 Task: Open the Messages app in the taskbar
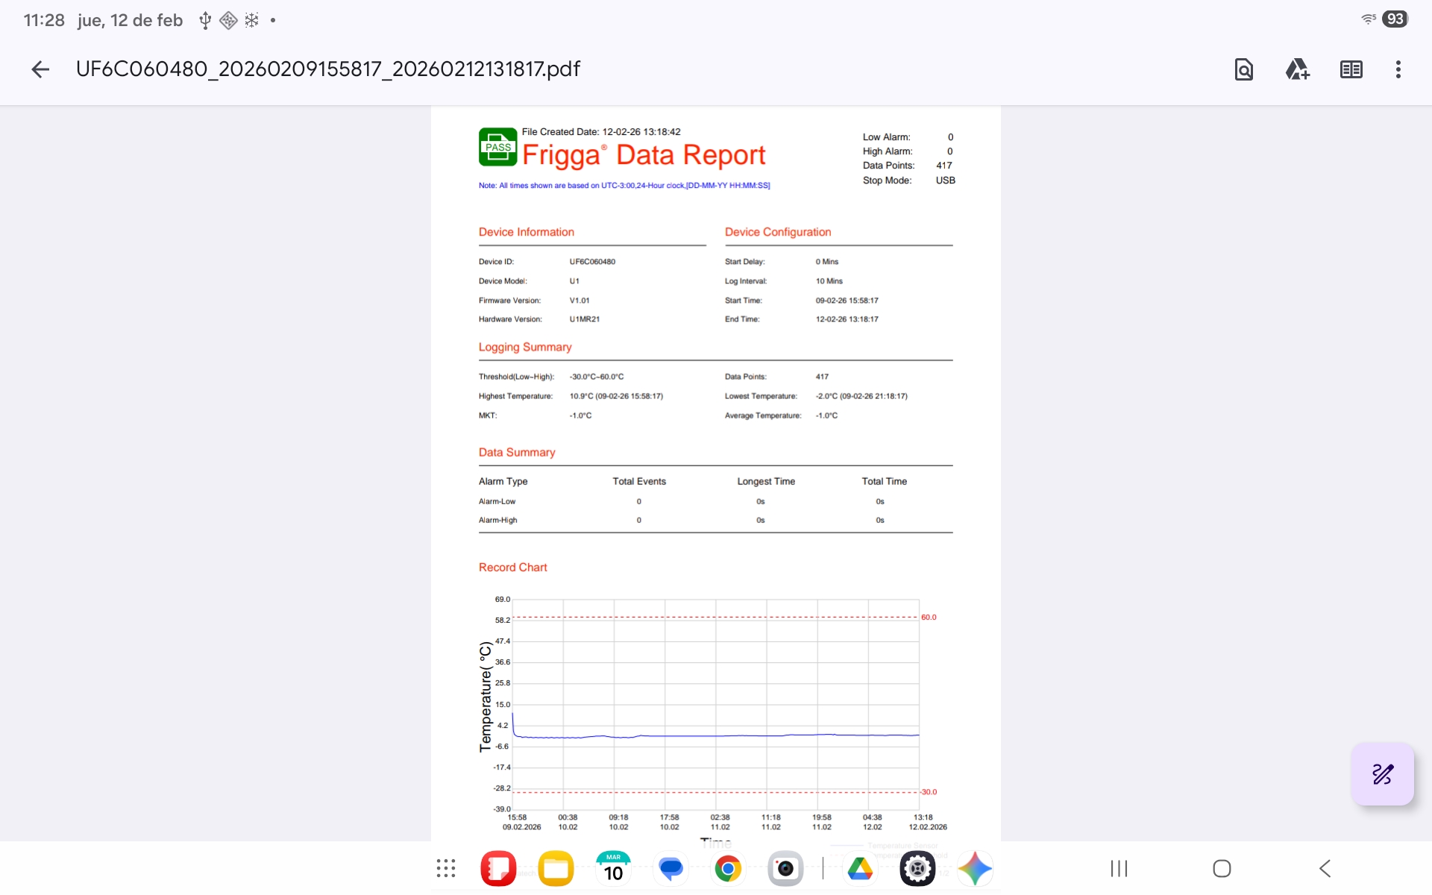[x=671, y=868]
